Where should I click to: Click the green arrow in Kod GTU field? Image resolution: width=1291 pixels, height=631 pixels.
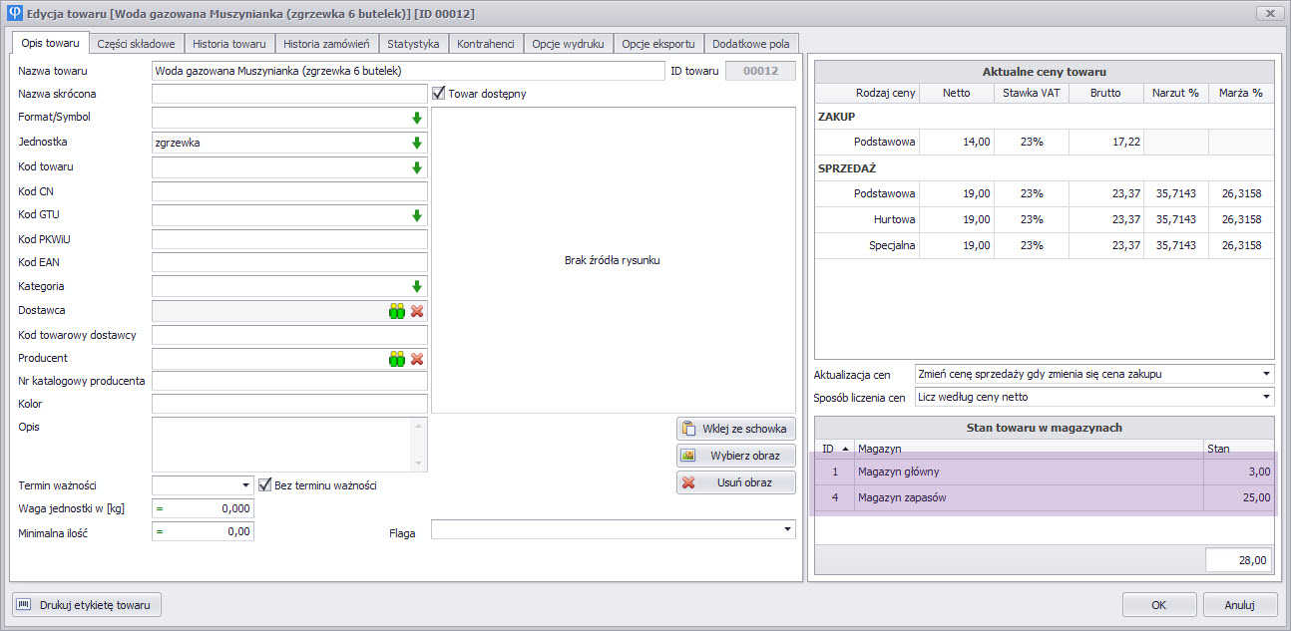click(x=417, y=215)
